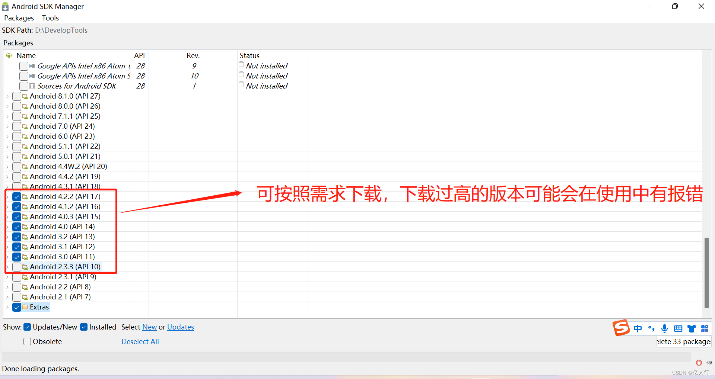The image size is (715, 379).
Task: Click the New selection link
Action: [x=150, y=327]
